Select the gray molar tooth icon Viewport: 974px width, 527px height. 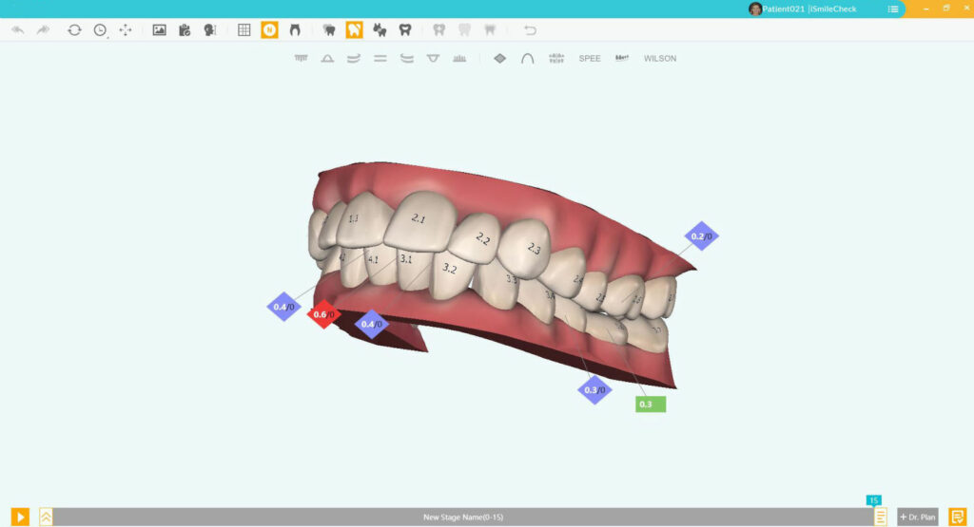(329, 29)
